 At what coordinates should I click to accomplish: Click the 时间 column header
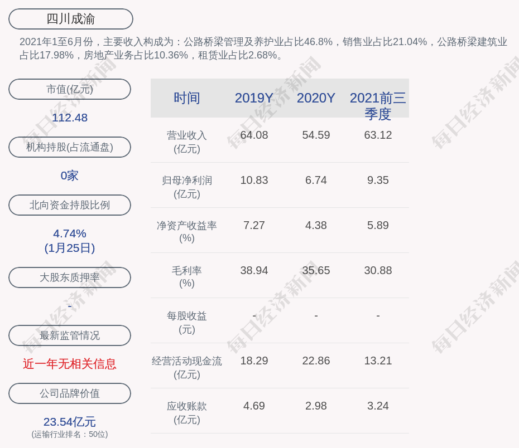[187, 98]
